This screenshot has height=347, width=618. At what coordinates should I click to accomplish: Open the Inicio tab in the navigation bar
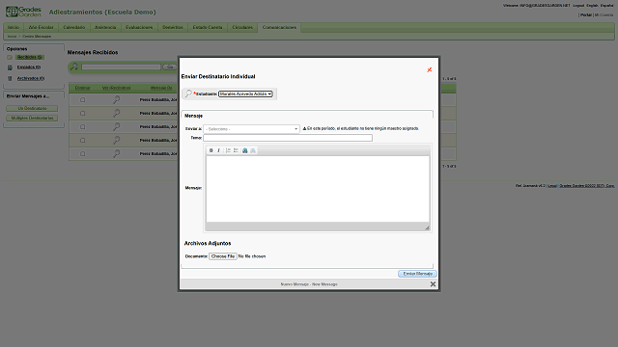14,27
